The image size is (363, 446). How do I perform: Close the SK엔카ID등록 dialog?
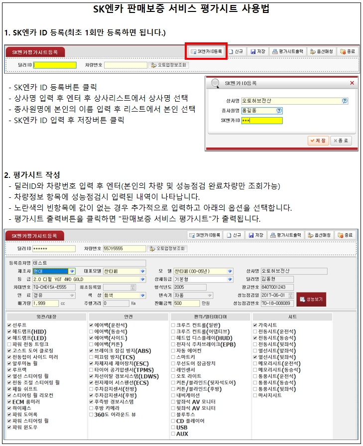352,83
